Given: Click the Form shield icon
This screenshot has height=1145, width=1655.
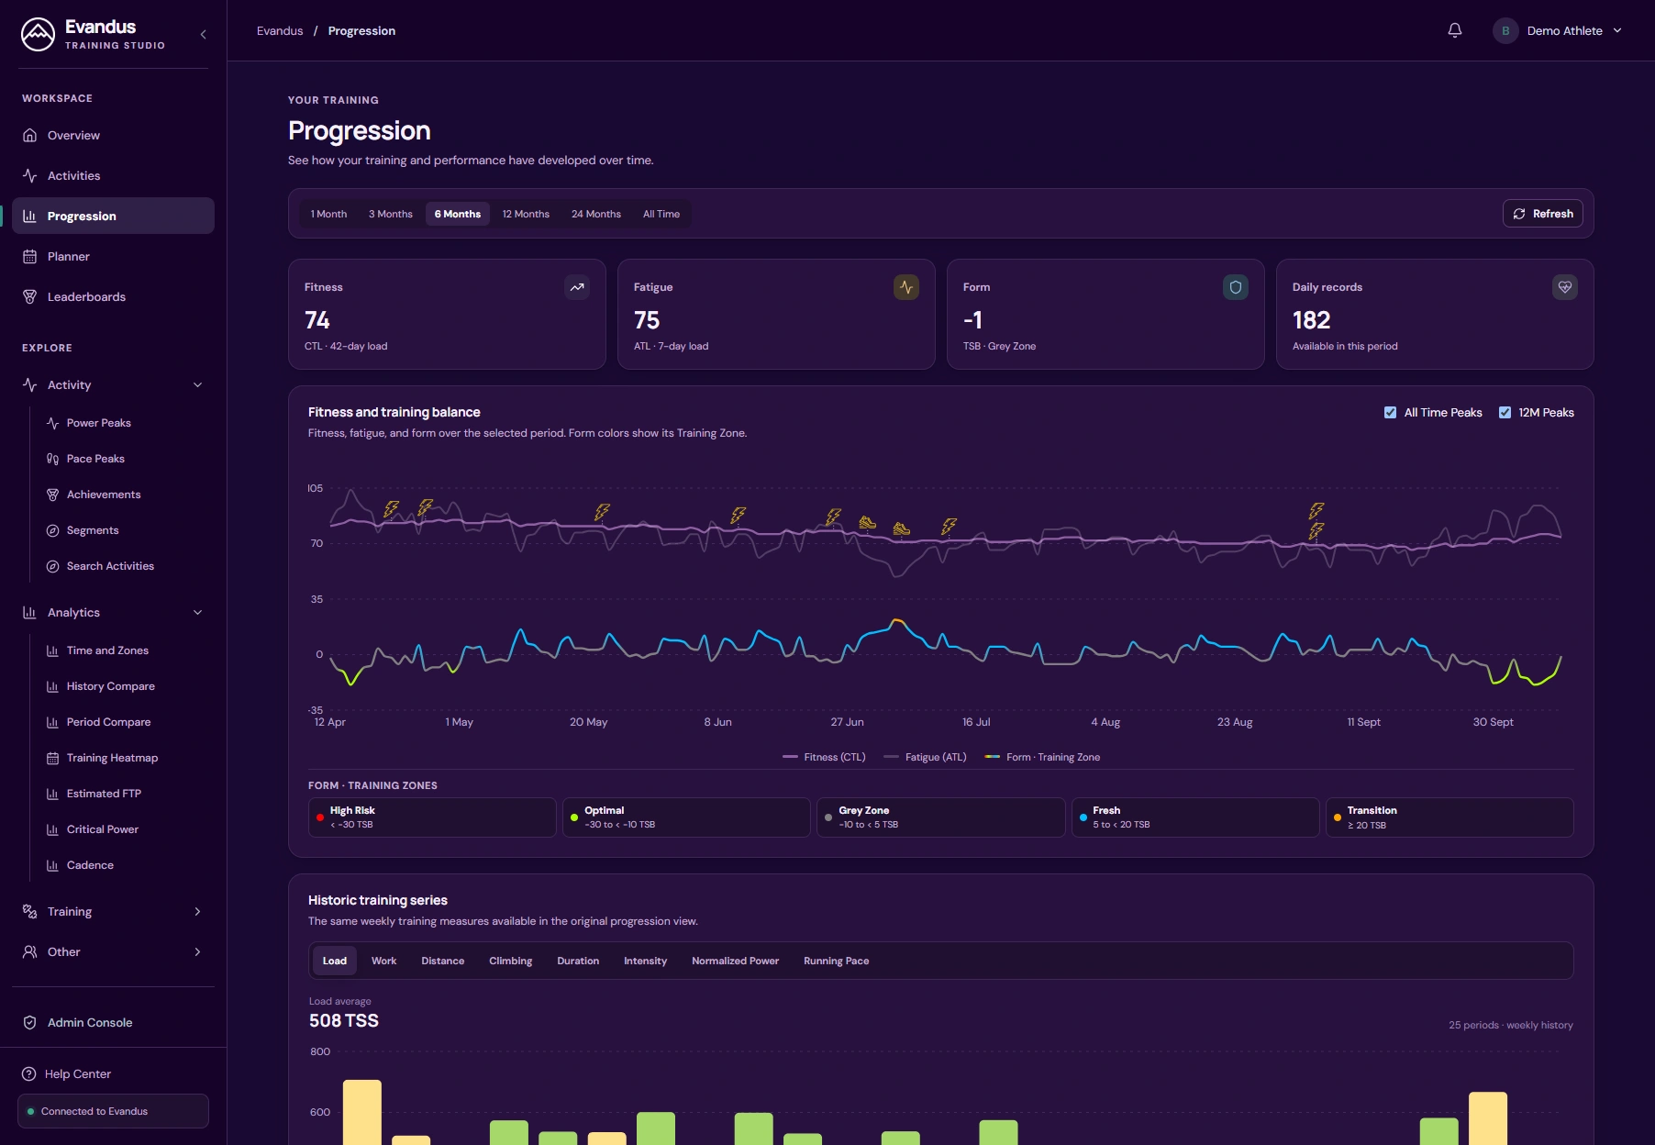Looking at the screenshot, I should point(1236,287).
